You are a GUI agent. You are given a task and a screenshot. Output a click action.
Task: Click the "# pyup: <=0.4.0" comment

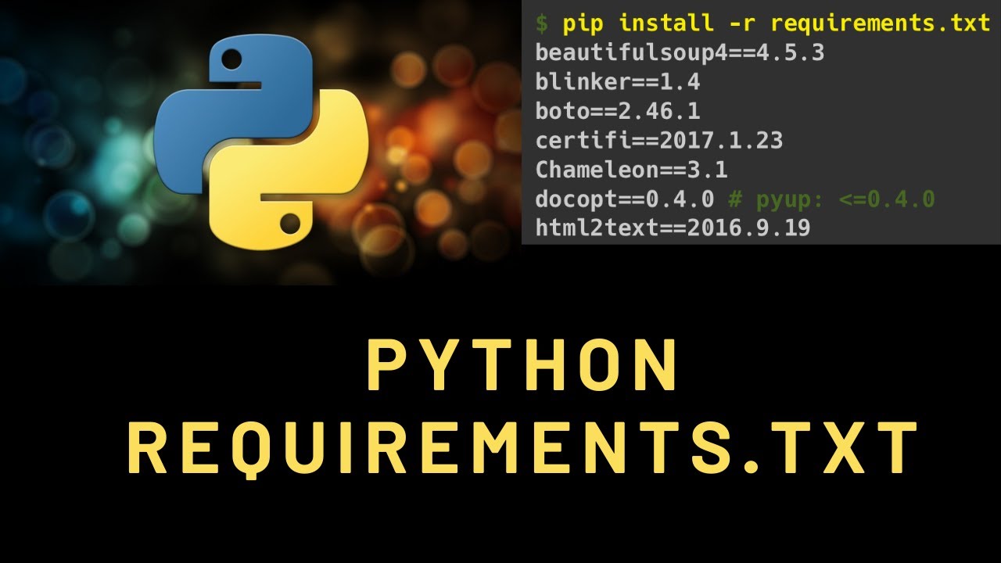point(831,199)
